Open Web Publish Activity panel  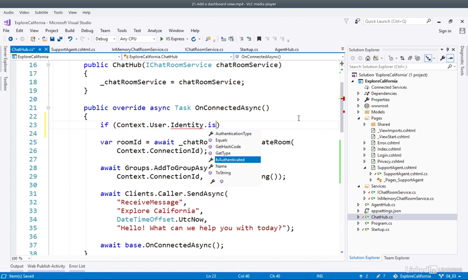[46, 266]
